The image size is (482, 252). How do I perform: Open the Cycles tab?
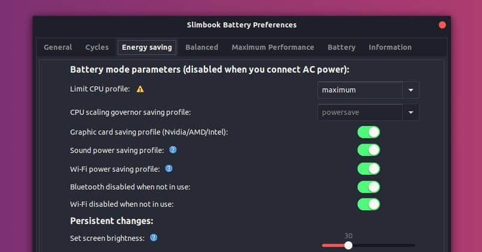(x=97, y=47)
